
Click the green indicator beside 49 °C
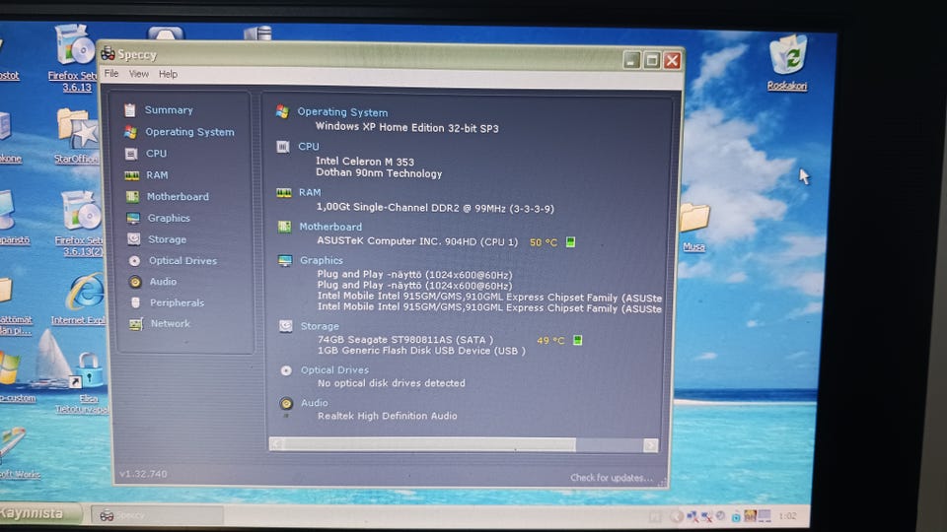[x=577, y=340]
